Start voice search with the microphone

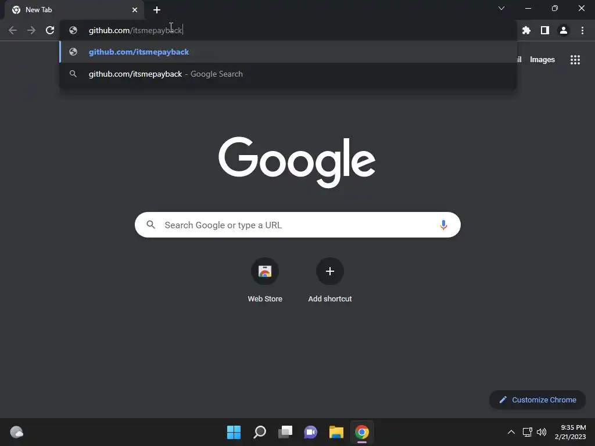pos(443,225)
